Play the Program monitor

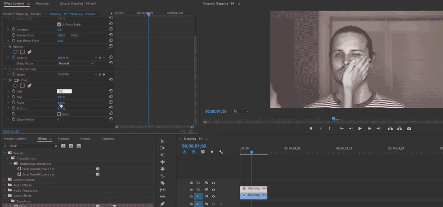coord(360,128)
